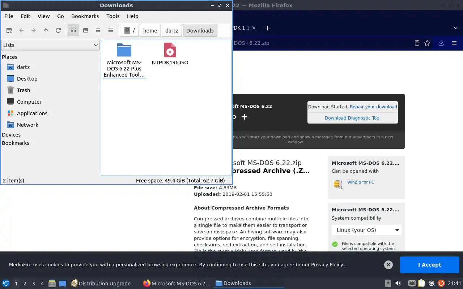Navigate to 'home' in path bar
Screen dimensions: 463x289
click(x=150, y=31)
